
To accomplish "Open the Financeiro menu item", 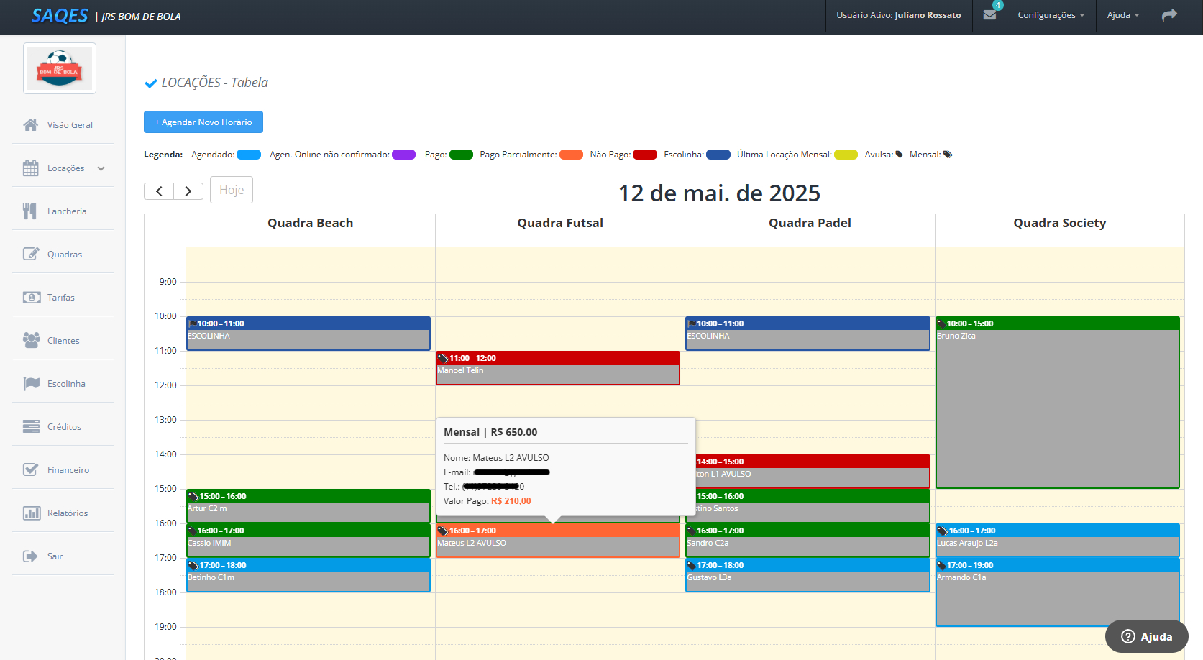I will (68, 470).
